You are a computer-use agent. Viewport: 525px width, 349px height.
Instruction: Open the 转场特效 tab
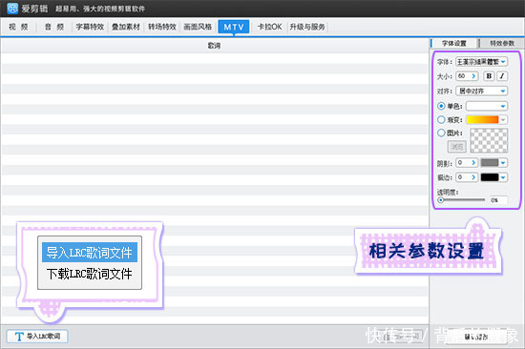pos(162,27)
